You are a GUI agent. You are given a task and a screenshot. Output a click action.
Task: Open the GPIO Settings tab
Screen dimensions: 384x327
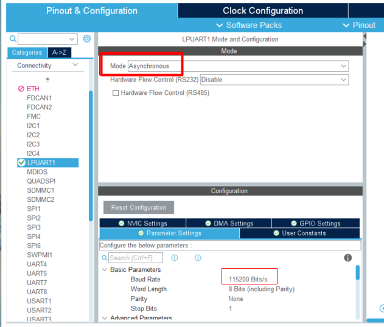(x=316, y=223)
